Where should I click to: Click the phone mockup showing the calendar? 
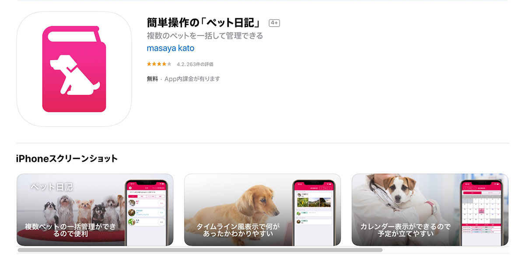(x=481, y=213)
